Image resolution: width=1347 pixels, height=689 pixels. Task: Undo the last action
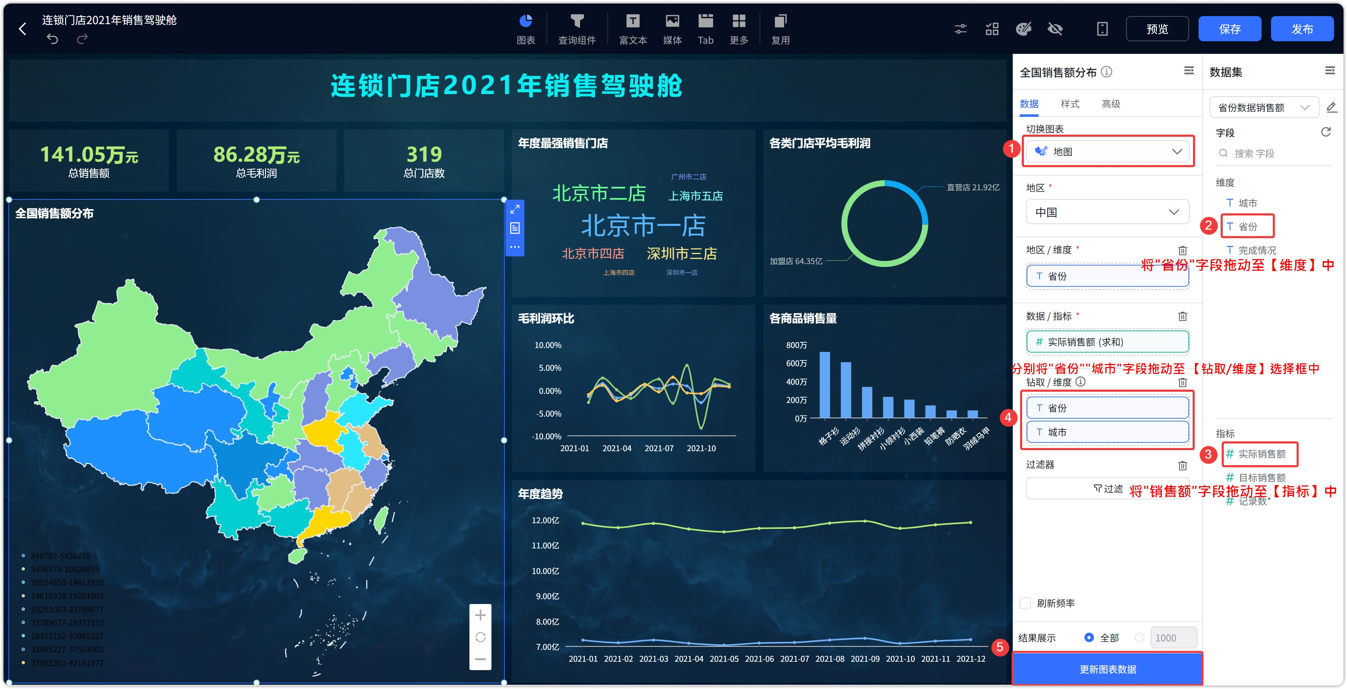click(x=52, y=39)
